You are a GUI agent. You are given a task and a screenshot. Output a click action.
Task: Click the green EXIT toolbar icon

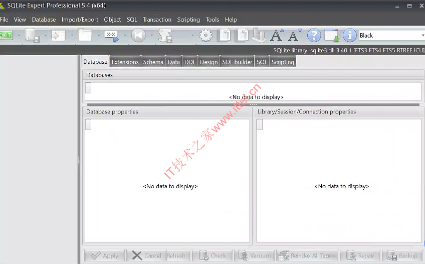tap(6, 35)
